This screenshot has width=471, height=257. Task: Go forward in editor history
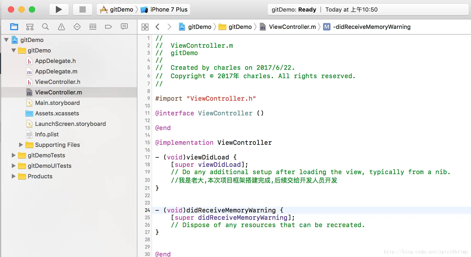169,27
